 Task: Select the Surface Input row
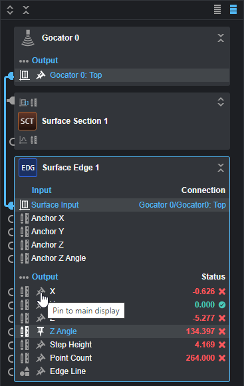coord(122,205)
